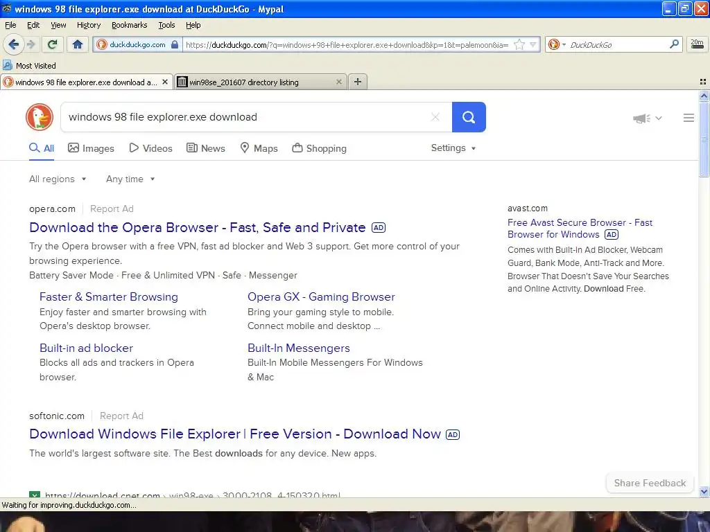
Task: Expand the All regions filter
Action: (x=58, y=179)
